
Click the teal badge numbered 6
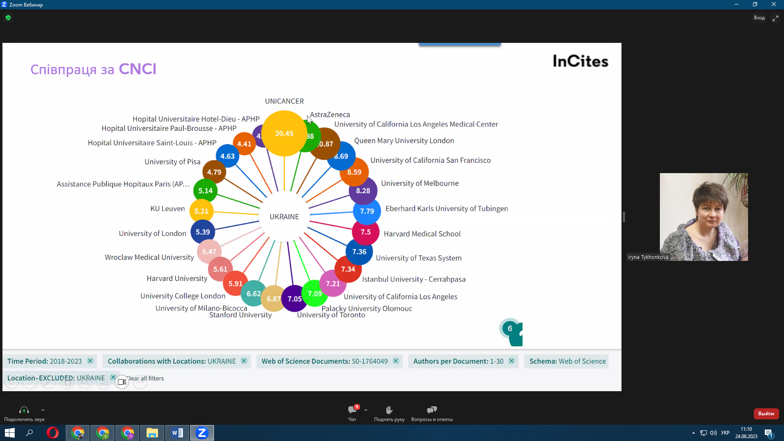coord(510,328)
